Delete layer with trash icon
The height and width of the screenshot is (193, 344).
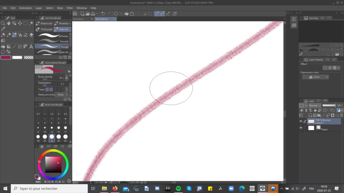pyautogui.click(x=341, y=115)
